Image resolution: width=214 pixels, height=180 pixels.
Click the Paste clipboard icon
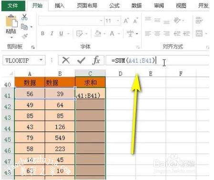click(x=11, y=21)
